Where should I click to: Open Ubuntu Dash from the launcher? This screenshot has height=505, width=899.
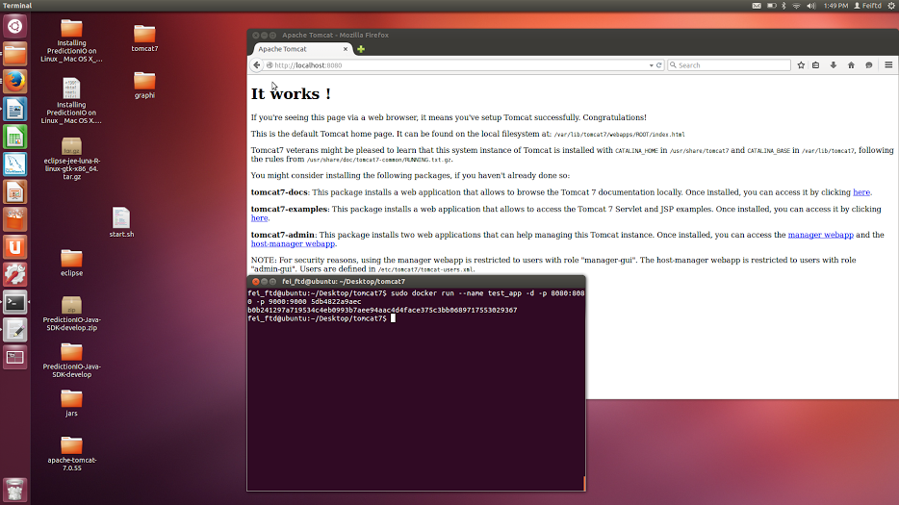pos(14,26)
